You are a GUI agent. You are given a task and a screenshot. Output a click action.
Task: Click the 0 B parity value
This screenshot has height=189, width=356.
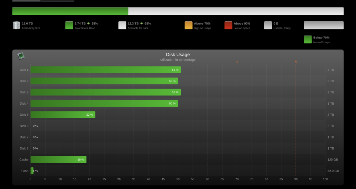276,23
